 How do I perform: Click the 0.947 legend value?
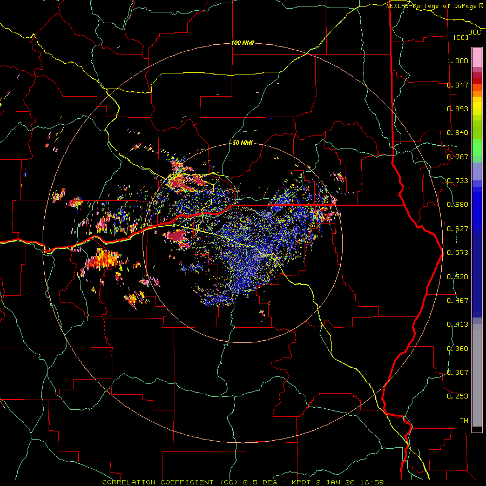tap(457, 85)
